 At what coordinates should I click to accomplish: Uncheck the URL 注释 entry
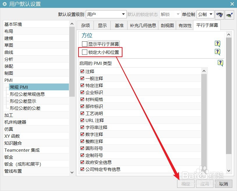tap(82, 120)
